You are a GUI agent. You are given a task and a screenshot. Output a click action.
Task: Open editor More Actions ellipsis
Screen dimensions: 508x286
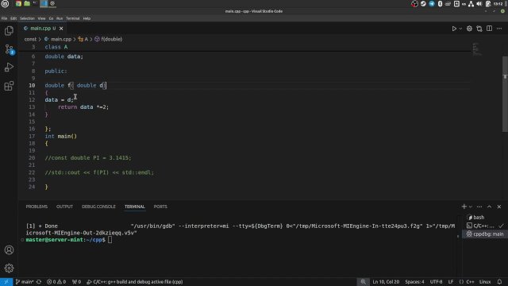[499, 29]
